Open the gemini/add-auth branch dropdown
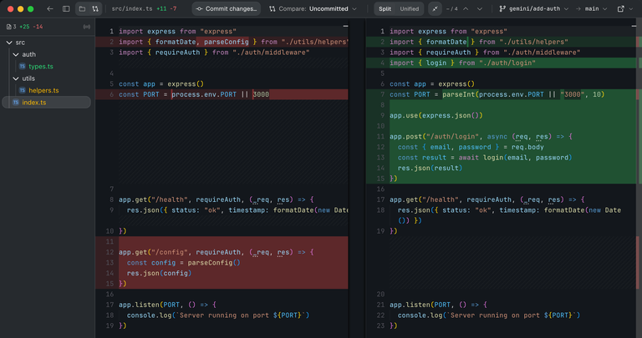Viewport: 642px width, 338px height. 534,8
